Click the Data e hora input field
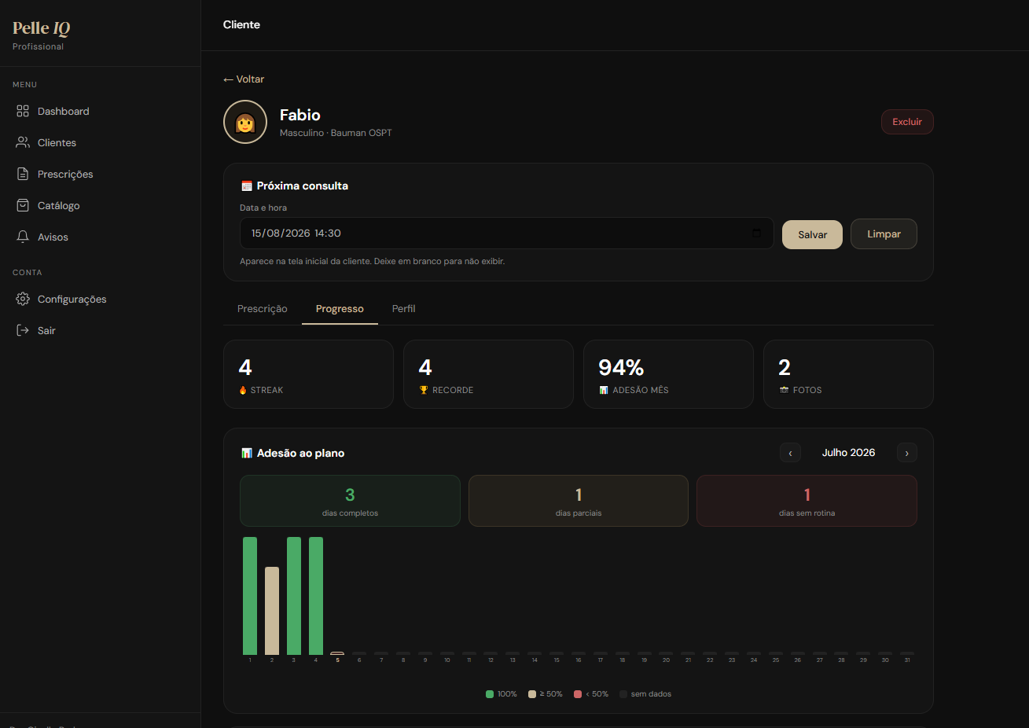 point(507,233)
